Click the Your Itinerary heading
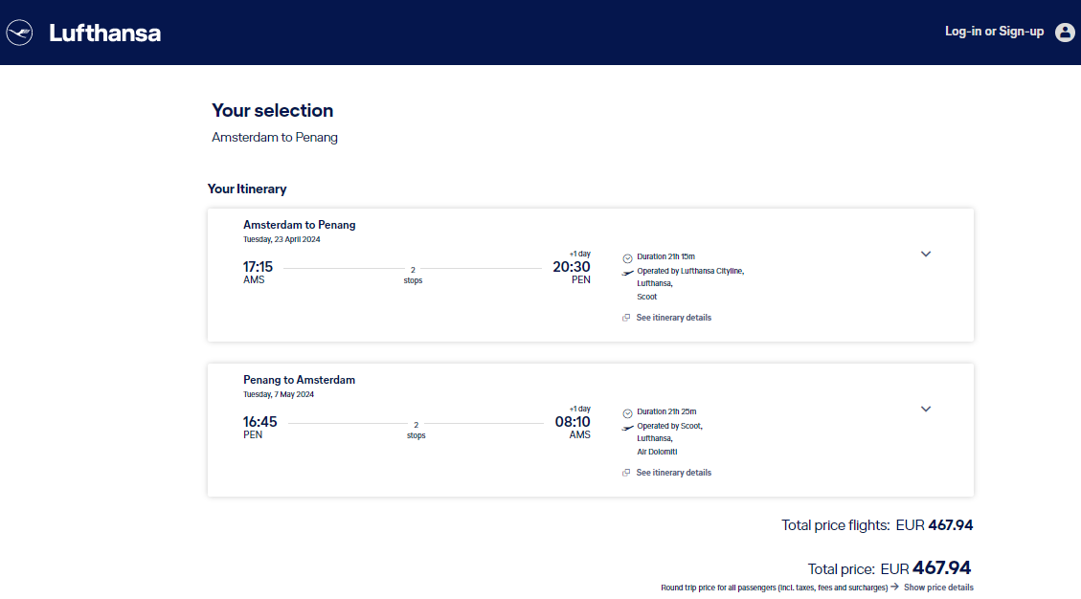Screen dimensions: 1081x599 tap(247, 189)
